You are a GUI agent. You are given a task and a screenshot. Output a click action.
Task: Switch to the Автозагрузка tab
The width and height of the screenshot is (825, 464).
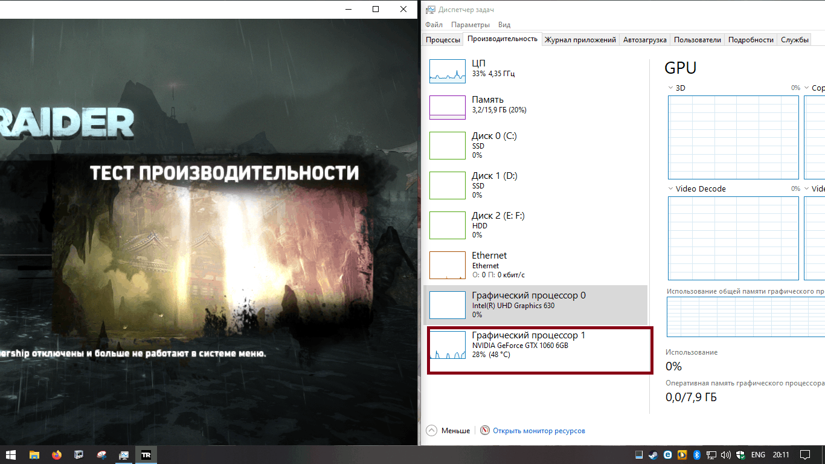coord(645,40)
